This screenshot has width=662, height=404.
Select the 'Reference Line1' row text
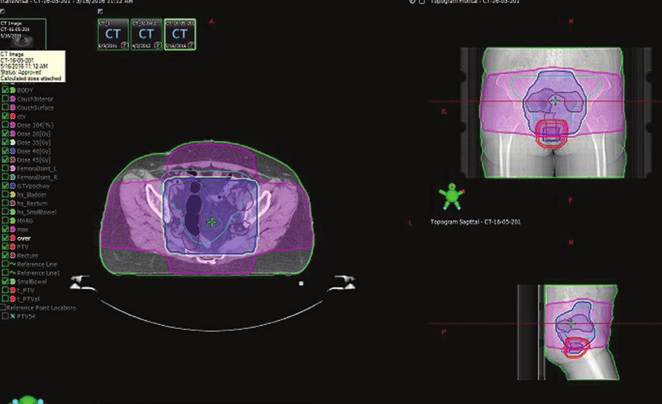tap(38, 273)
